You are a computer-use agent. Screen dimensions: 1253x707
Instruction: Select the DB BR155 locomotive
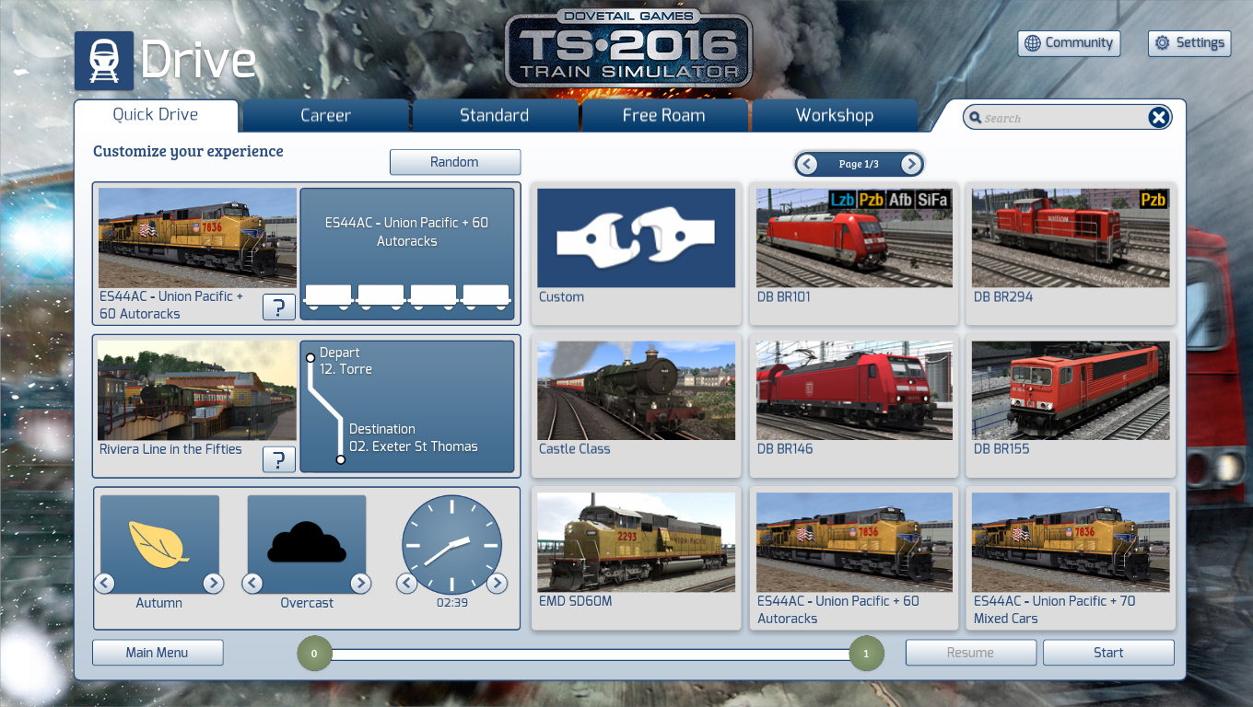1071,406
